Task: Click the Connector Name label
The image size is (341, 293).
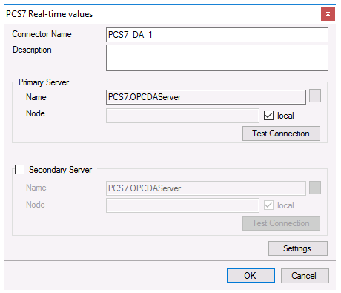Action: tap(42, 34)
